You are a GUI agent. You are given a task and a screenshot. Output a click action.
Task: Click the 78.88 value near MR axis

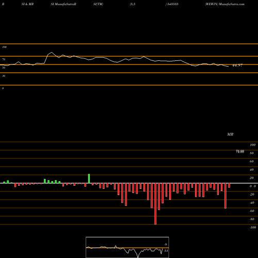(240, 152)
